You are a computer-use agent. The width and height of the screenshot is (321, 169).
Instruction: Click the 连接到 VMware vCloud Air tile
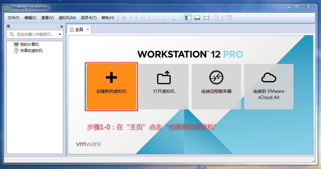(269, 87)
